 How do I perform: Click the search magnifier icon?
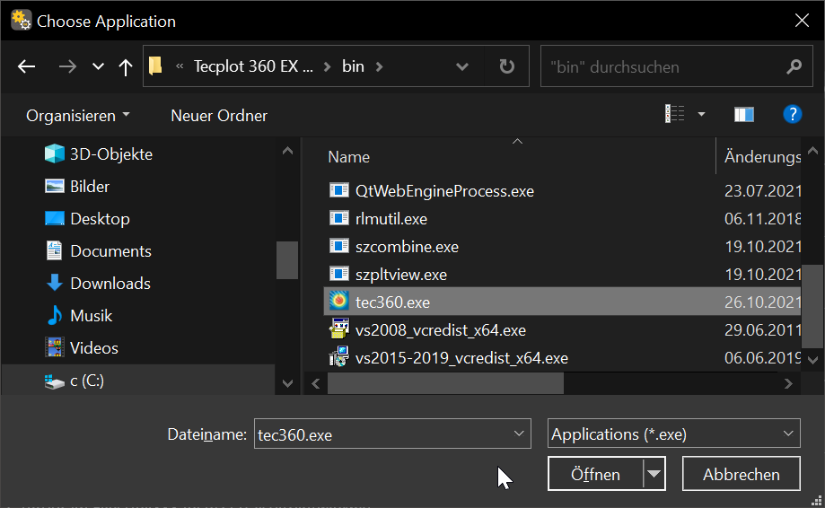click(x=794, y=66)
